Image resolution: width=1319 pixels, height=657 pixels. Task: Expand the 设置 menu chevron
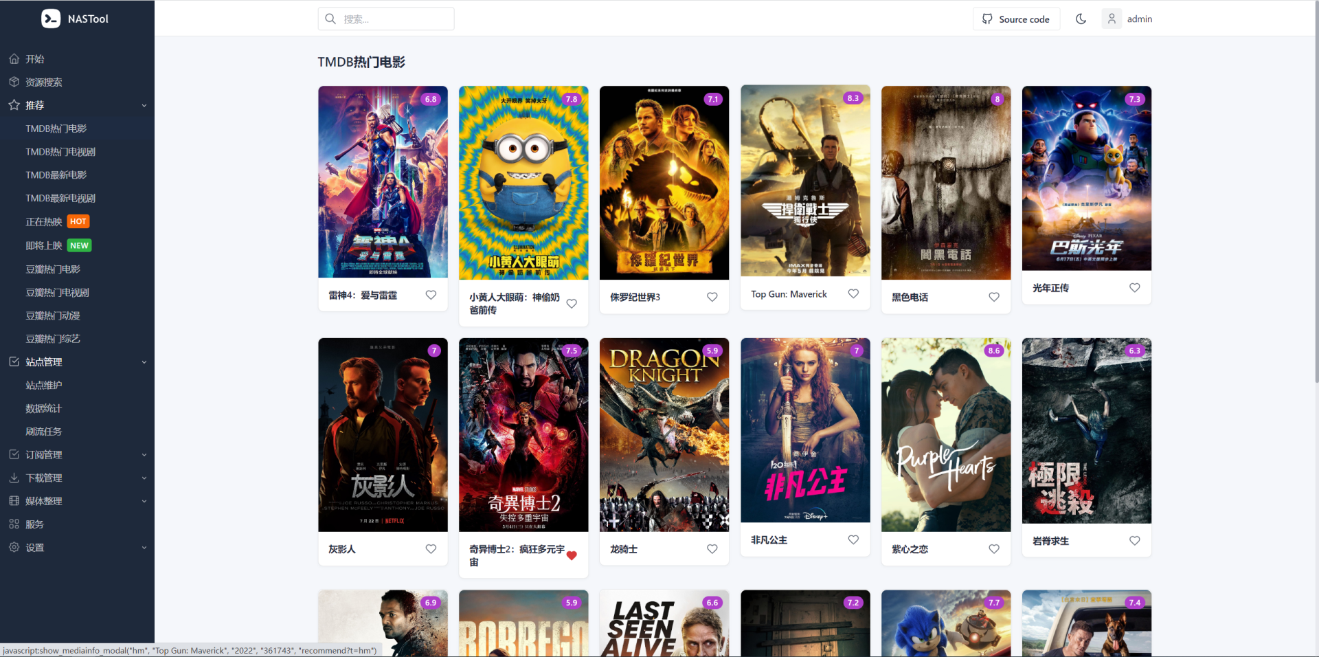[x=144, y=548]
